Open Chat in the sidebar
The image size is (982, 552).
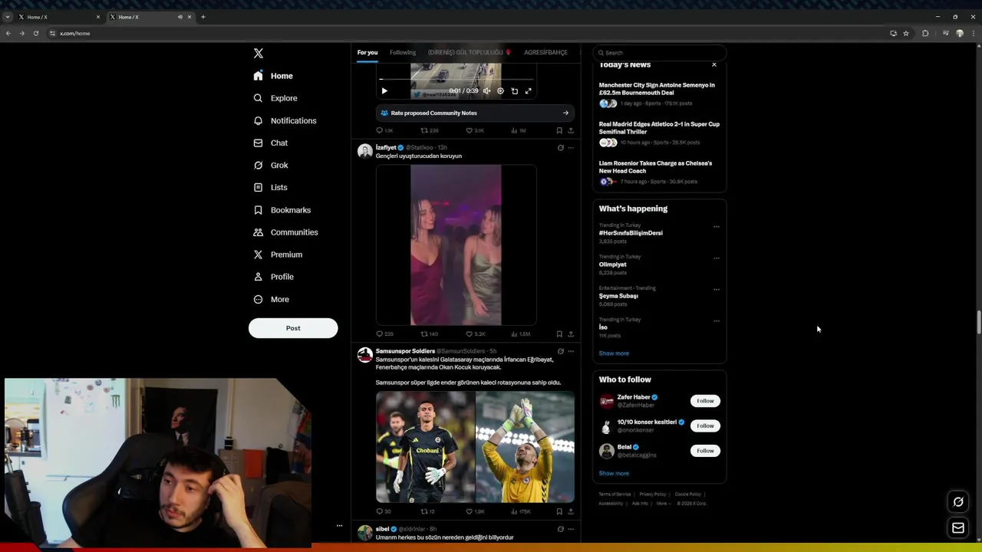point(271,143)
